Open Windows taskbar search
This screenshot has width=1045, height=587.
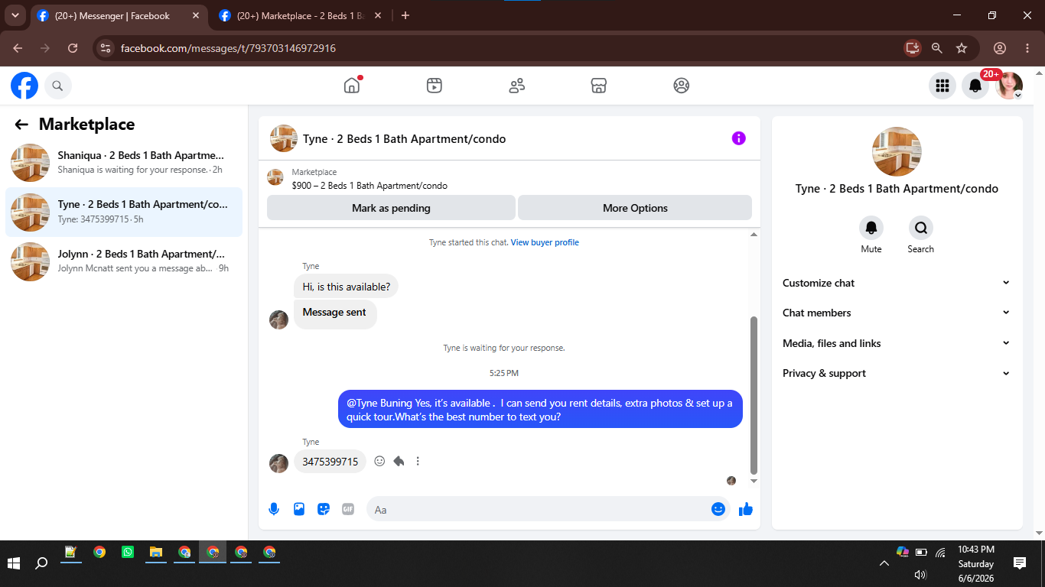[41, 563]
